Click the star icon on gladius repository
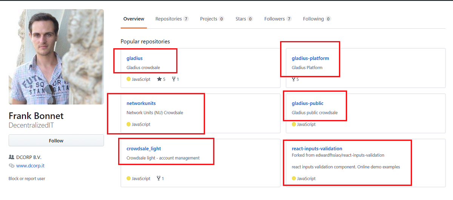Viewport: 453px width, 200px height. pos(159,79)
